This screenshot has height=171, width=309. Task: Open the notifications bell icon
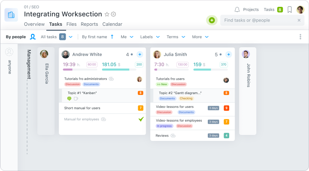tap(237, 9)
